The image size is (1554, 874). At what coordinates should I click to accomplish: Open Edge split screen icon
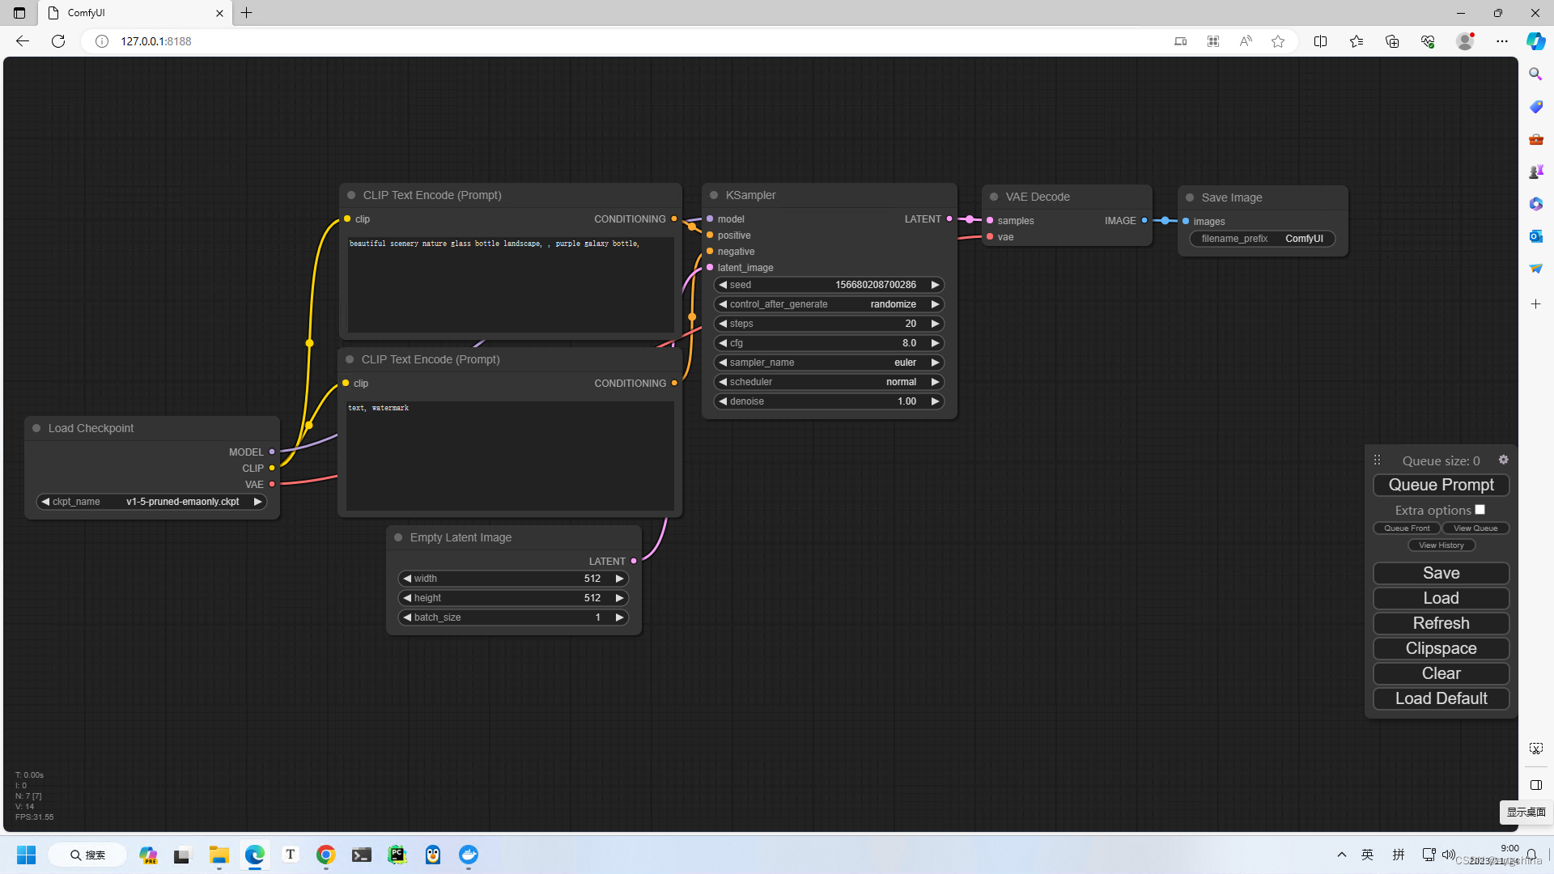point(1320,41)
